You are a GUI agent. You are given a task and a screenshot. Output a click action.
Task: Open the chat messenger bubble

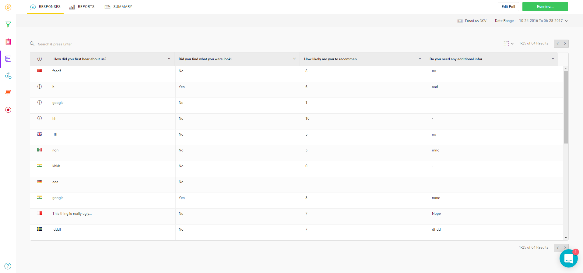(568, 258)
